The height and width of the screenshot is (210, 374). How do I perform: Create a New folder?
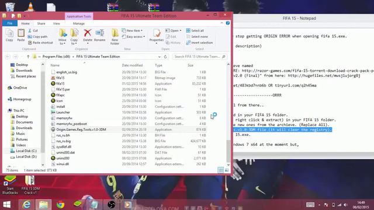[115, 37]
